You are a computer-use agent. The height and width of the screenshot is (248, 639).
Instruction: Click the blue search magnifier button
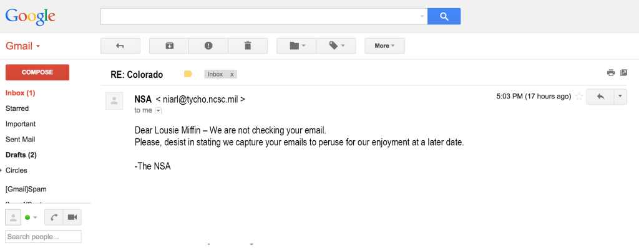tap(444, 16)
